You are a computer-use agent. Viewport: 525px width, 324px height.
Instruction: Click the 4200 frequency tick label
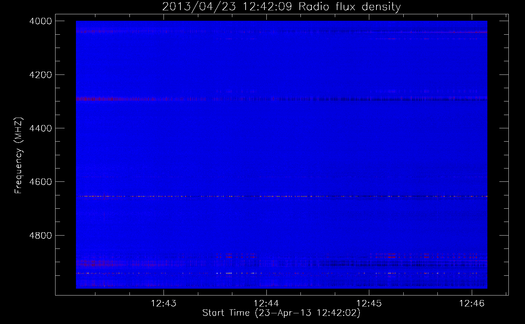click(41, 75)
